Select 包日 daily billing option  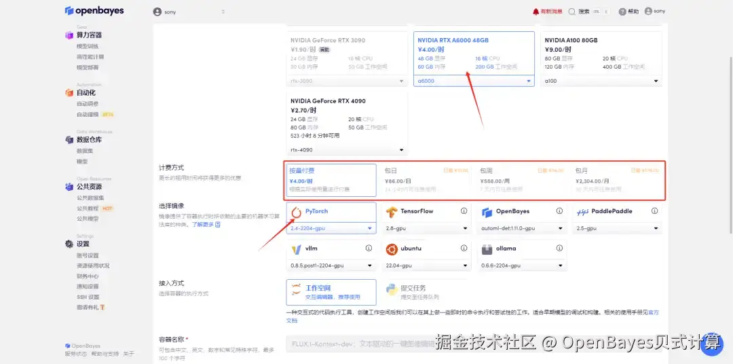tap(426, 180)
